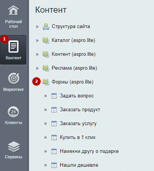Viewport: 154px width, 171px height.
Task: Open the Рабочий стол home icon
Action: point(14,10)
